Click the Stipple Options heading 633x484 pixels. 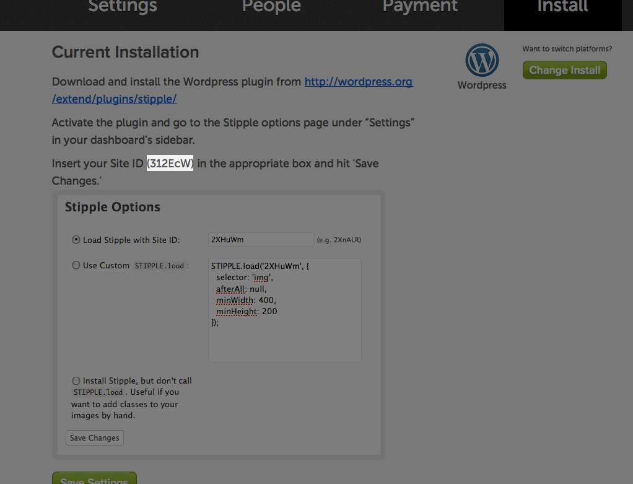click(113, 207)
